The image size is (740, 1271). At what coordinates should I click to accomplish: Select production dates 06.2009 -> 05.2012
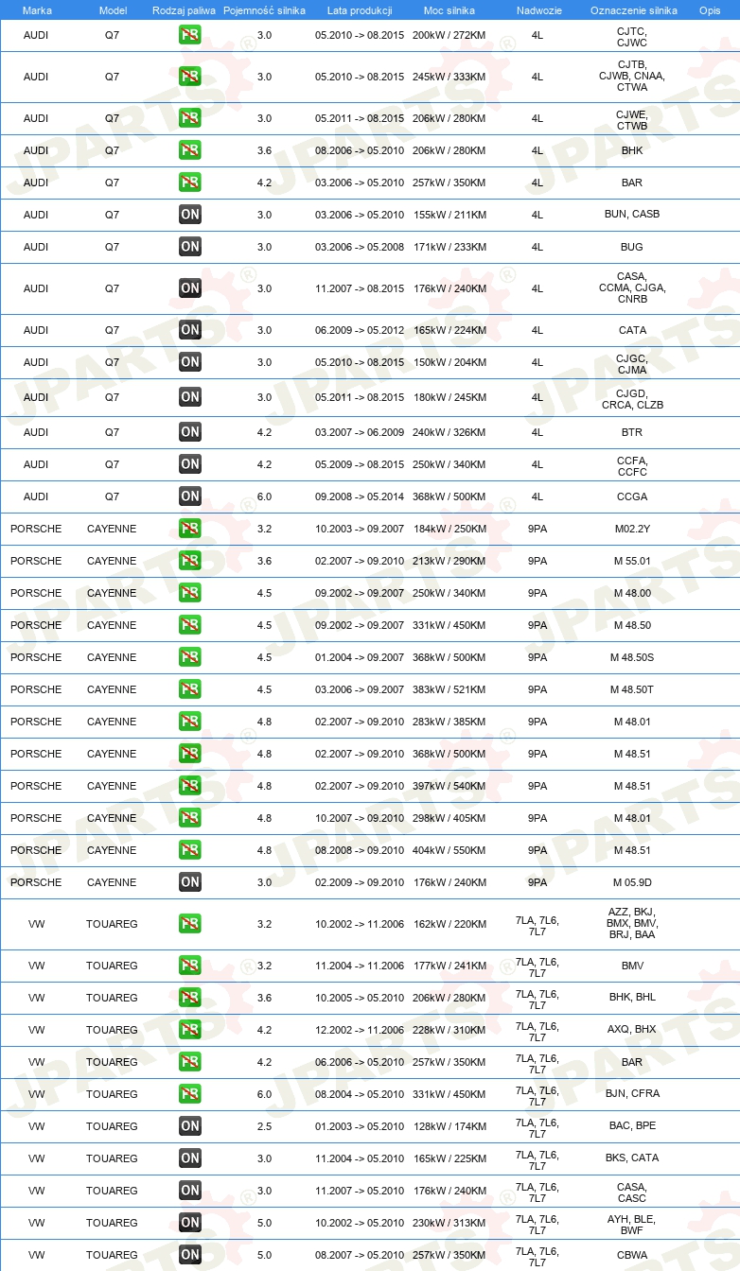tap(360, 330)
